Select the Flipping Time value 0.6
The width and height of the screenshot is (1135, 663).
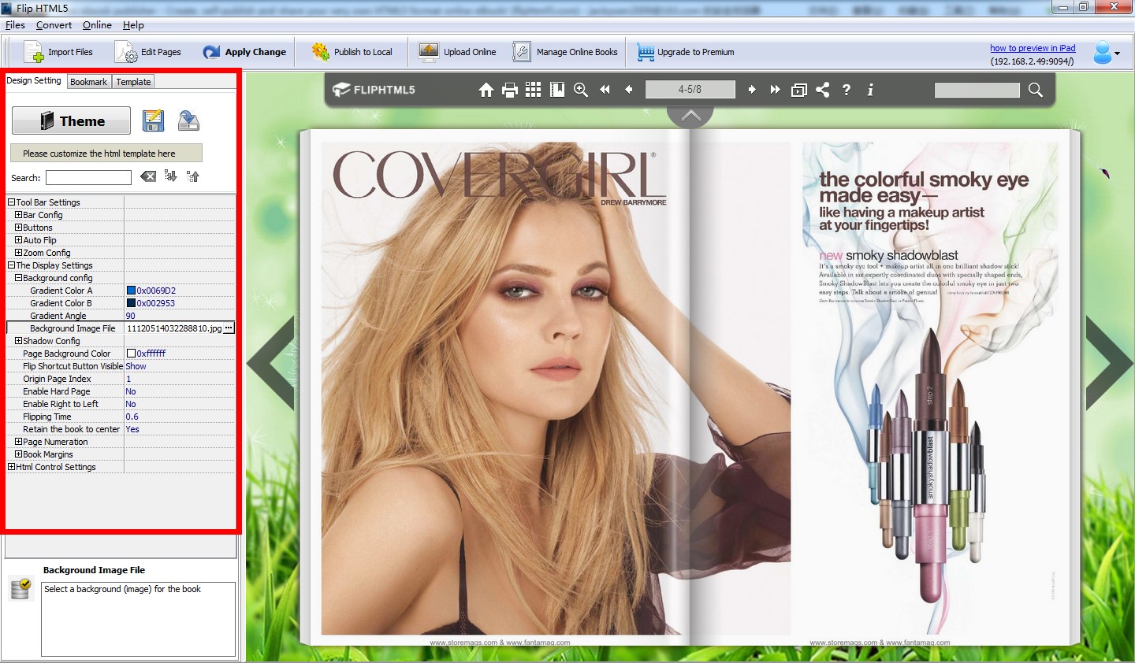coord(132,417)
